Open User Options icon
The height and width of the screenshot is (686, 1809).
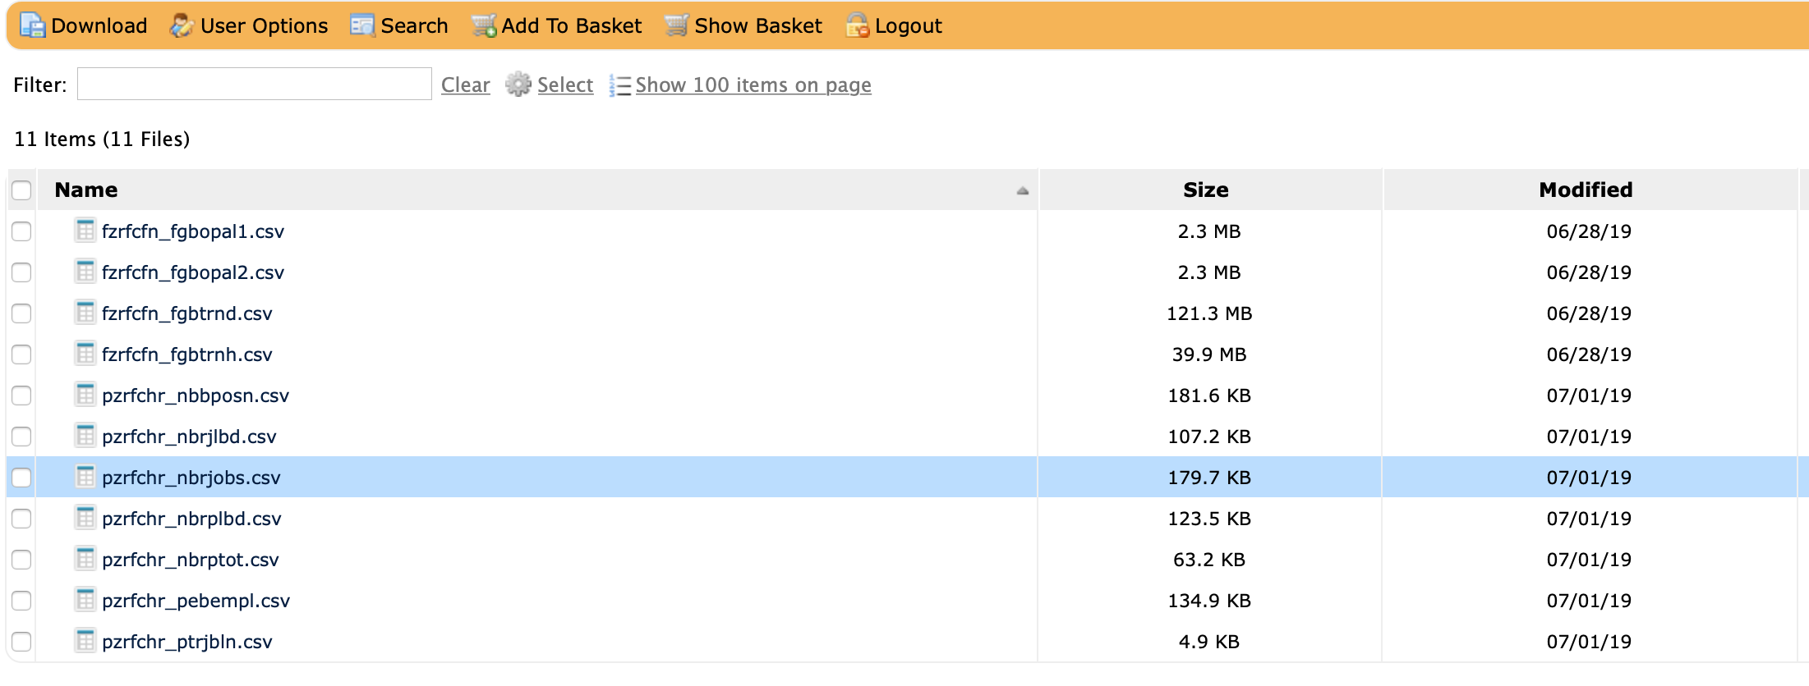click(182, 26)
